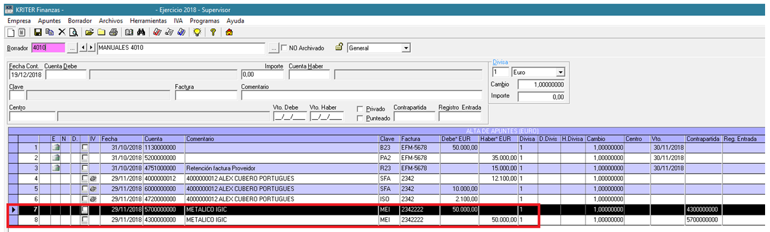The height and width of the screenshot is (232, 770).
Task: Go to previous borrador with left arrow
Action: [x=84, y=47]
